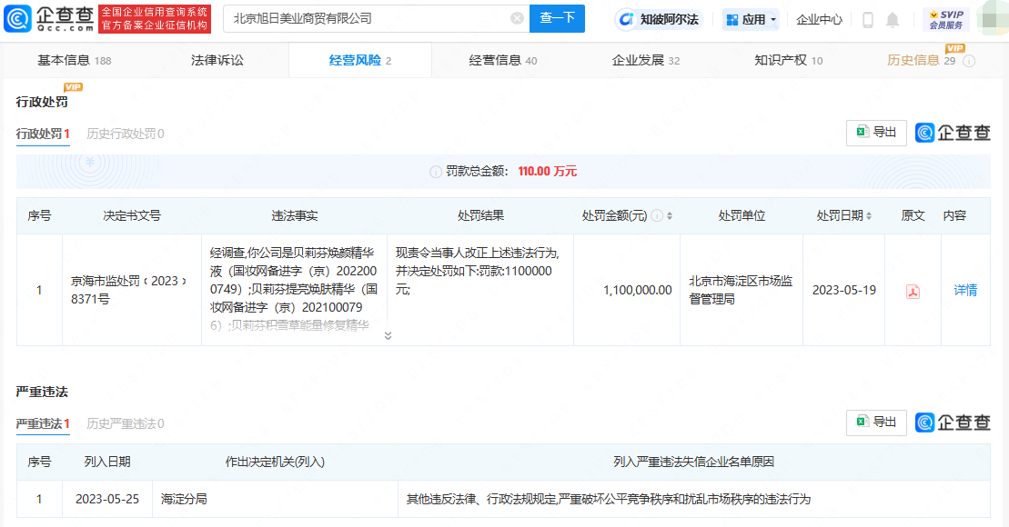Open the notifications bell
Image resolution: width=1009 pixels, height=527 pixels.
[893, 19]
